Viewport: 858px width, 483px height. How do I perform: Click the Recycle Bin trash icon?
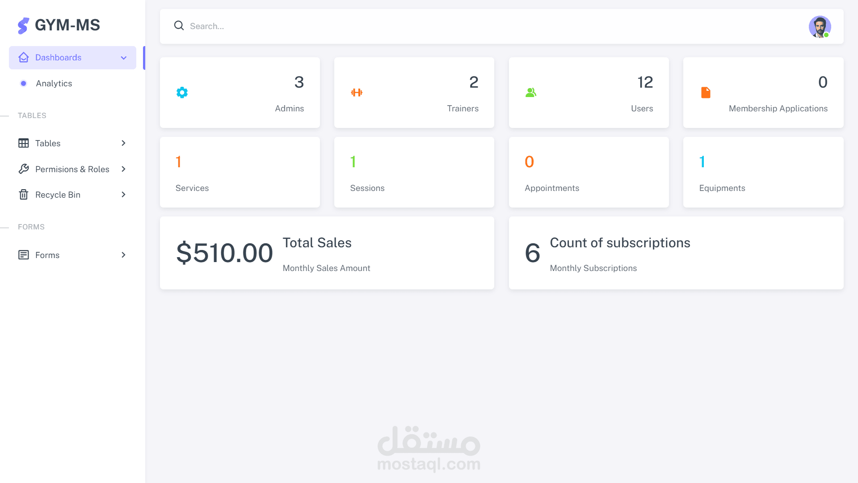(24, 195)
